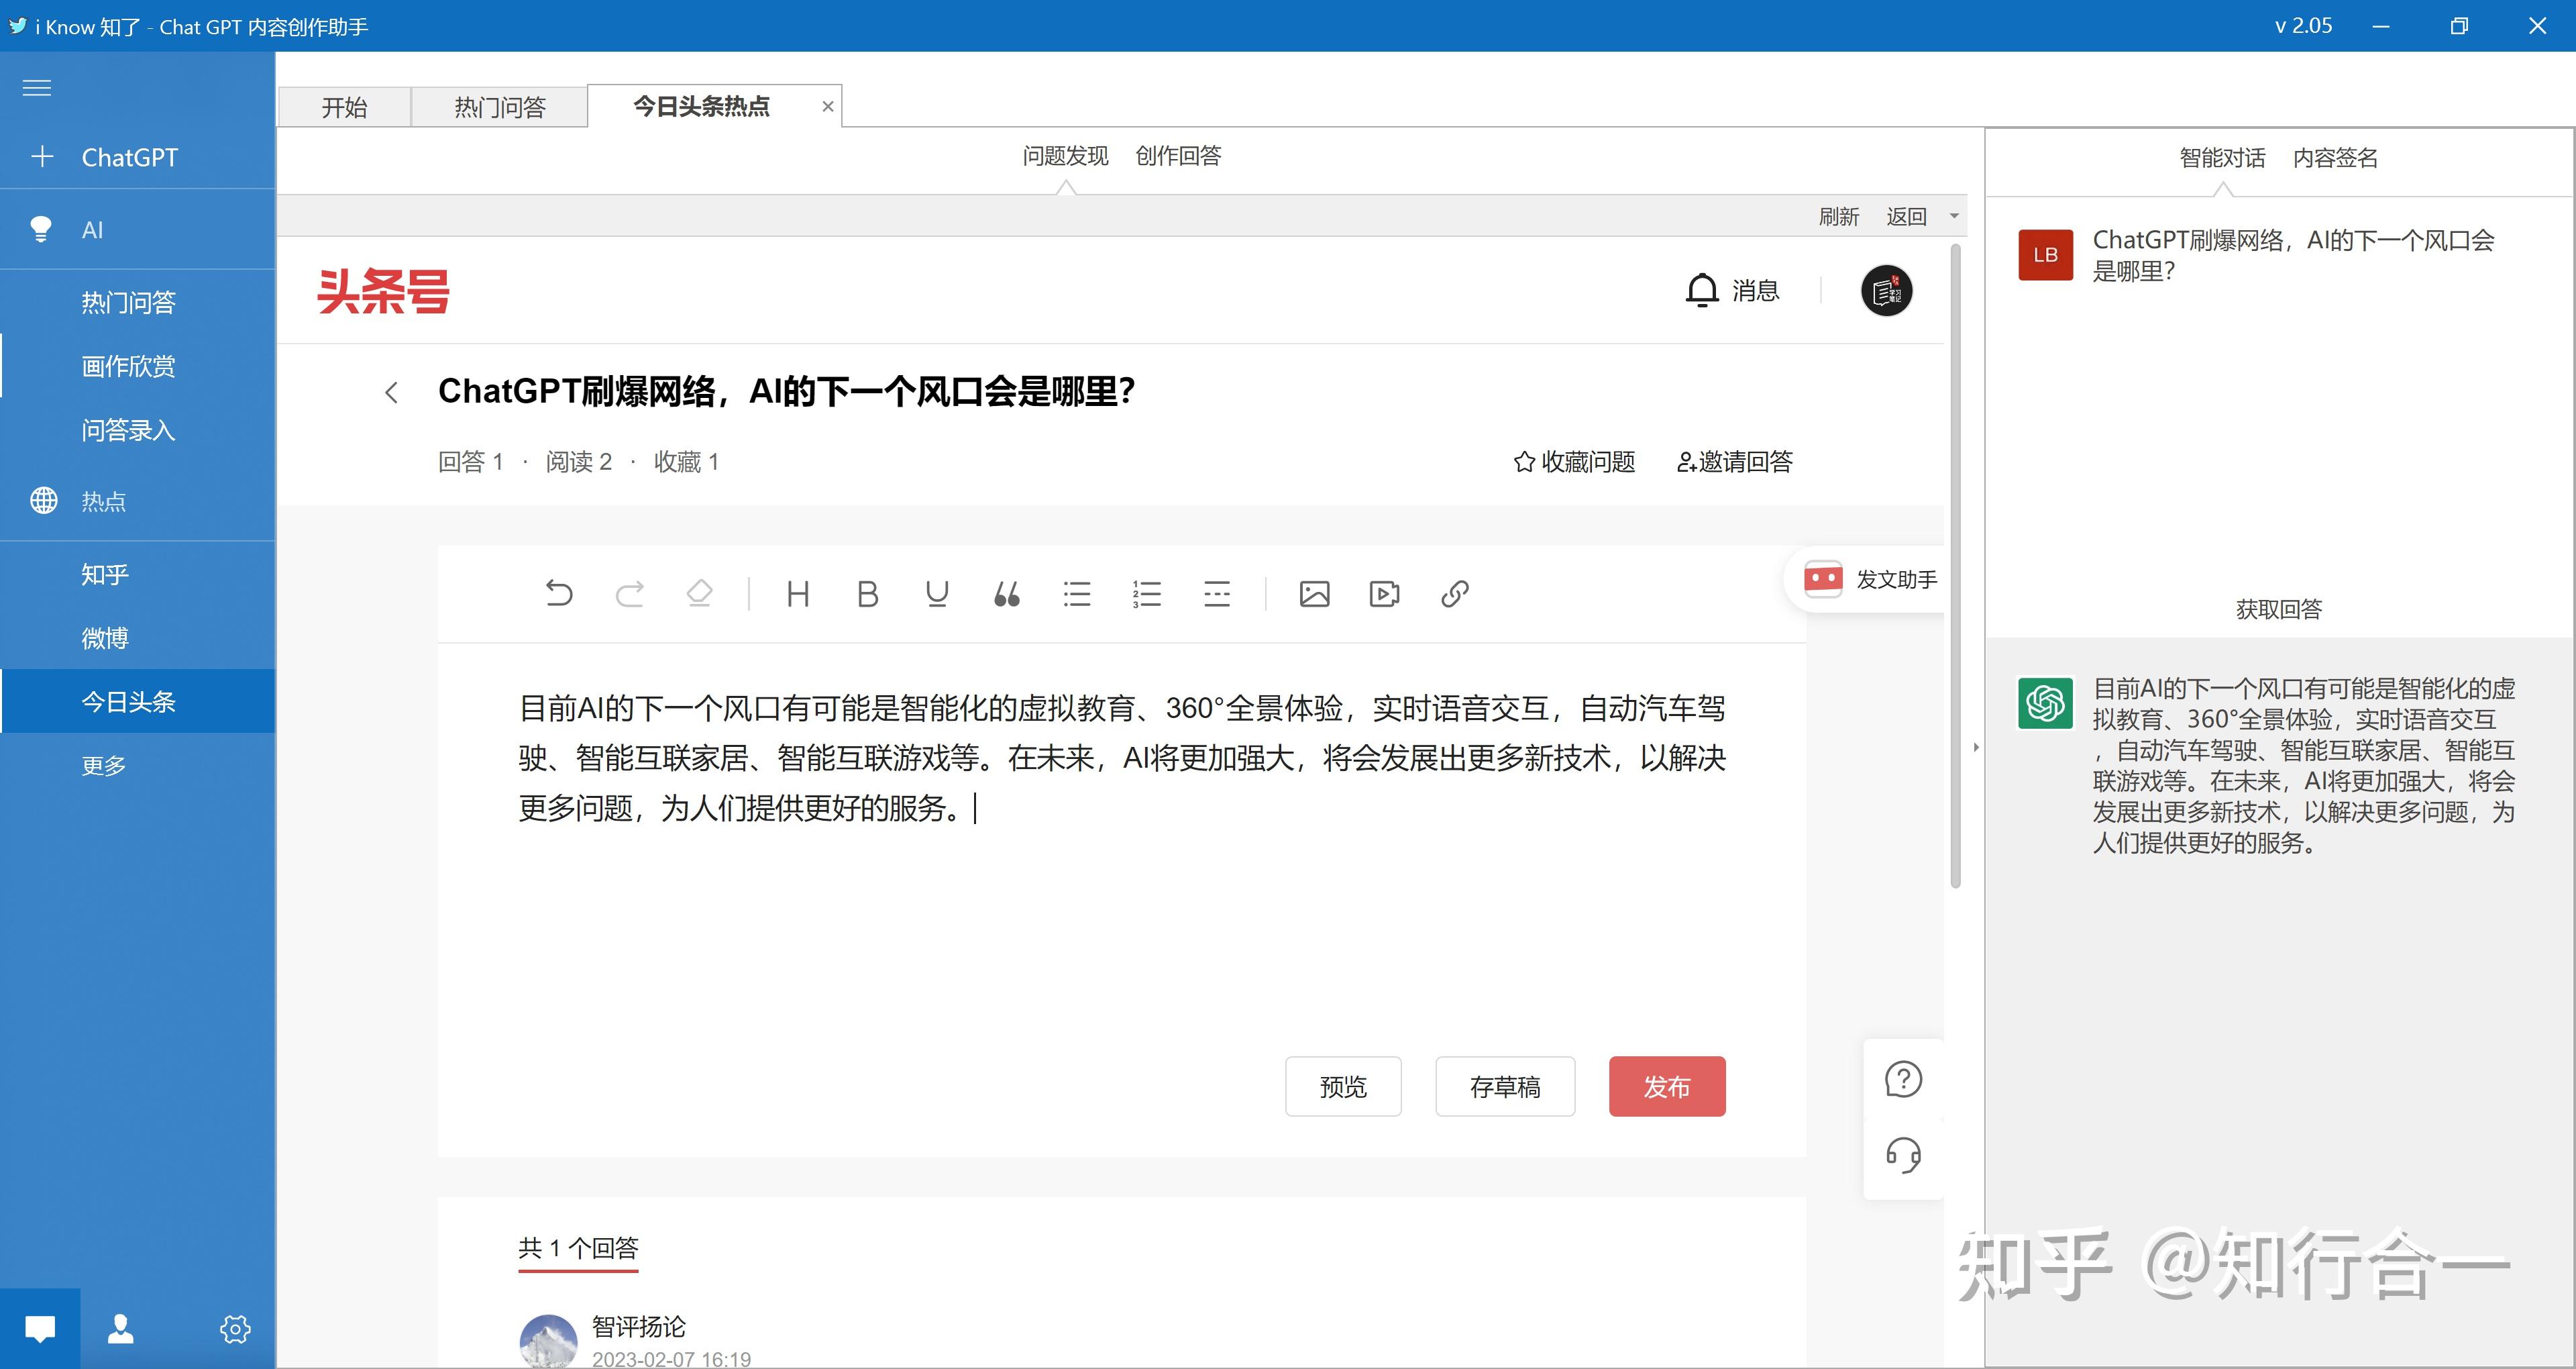Click the 智评扬论 author name
2576x1369 pixels.
pyautogui.click(x=638, y=1327)
